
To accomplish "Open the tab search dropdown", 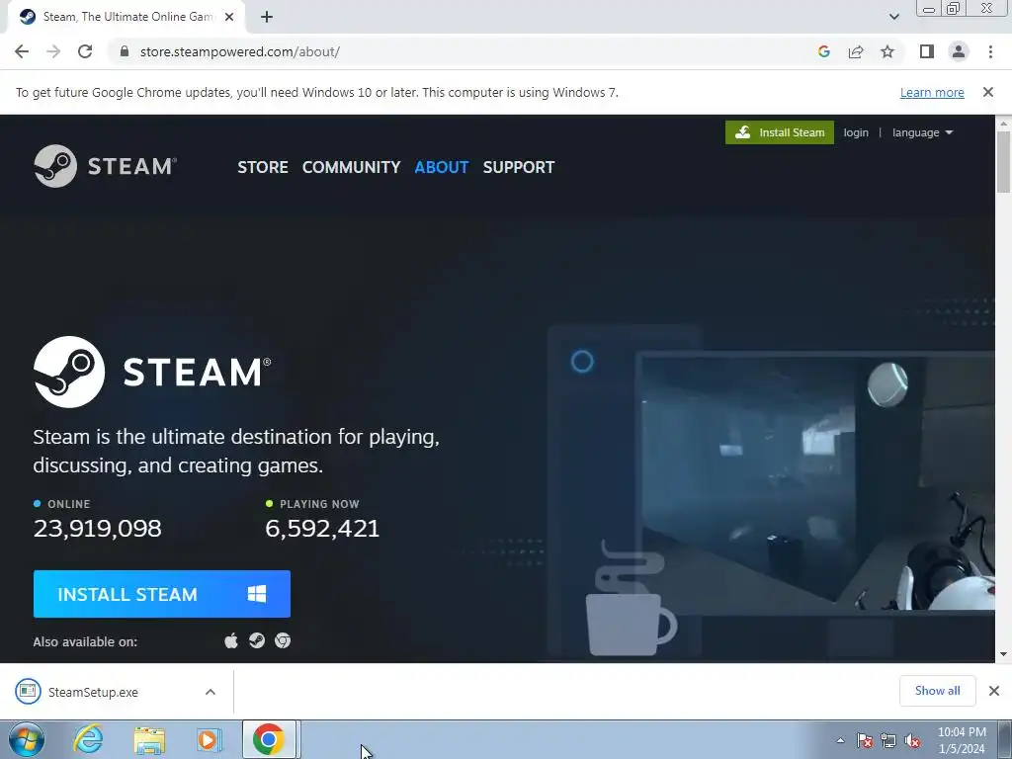I will pyautogui.click(x=893, y=17).
